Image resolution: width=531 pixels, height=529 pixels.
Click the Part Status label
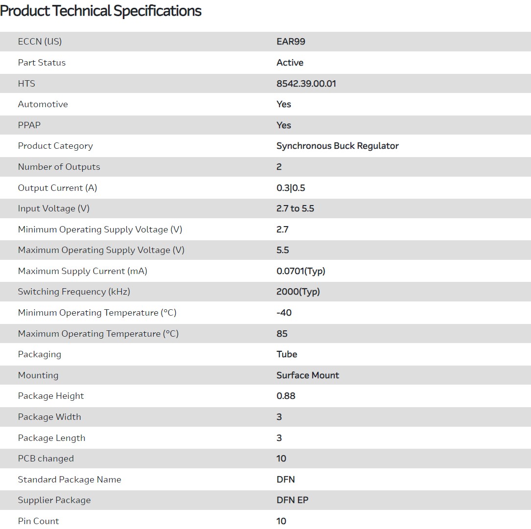(x=42, y=63)
